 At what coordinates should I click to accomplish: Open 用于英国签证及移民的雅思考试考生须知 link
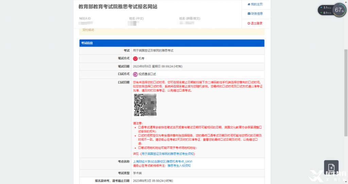[168, 154]
